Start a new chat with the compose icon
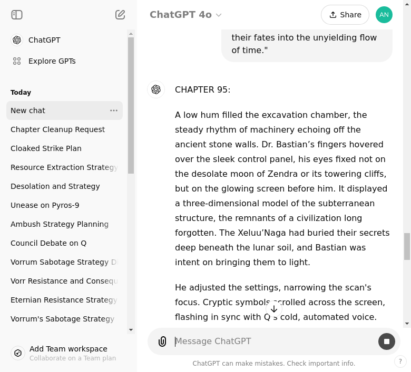This screenshot has height=372, width=411. [x=120, y=15]
